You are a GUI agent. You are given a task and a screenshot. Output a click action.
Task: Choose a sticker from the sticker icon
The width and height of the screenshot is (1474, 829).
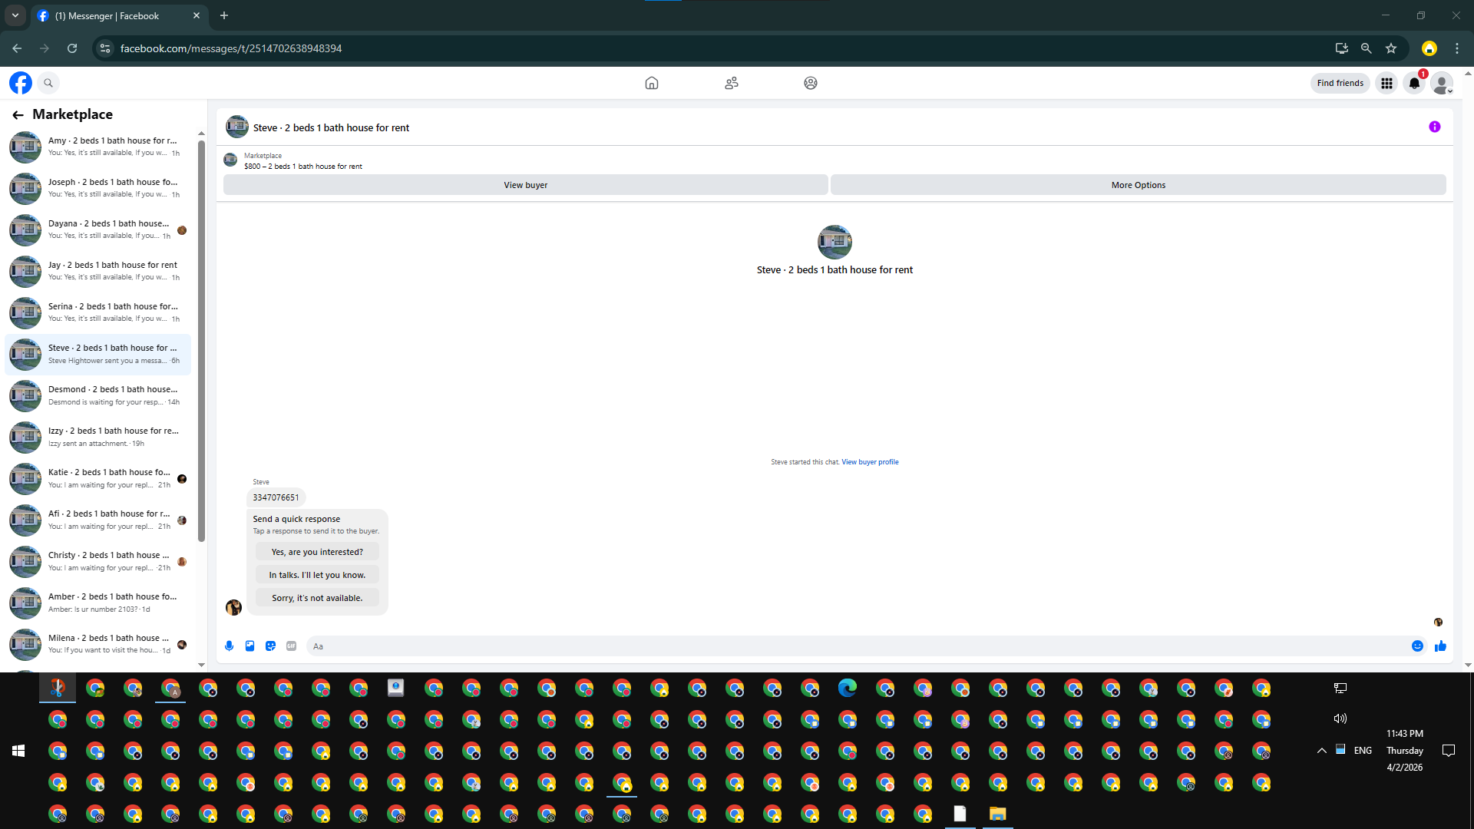click(x=270, y=646)
